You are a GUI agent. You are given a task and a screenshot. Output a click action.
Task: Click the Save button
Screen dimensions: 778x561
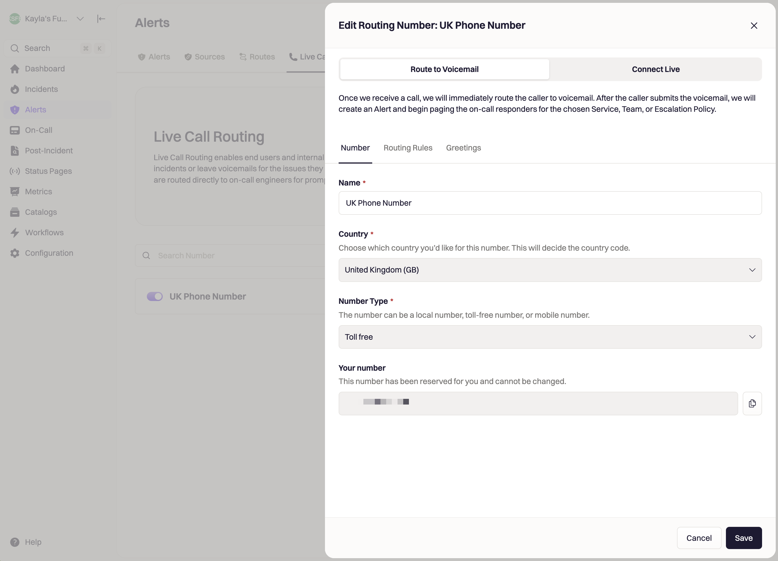[743, 538]
